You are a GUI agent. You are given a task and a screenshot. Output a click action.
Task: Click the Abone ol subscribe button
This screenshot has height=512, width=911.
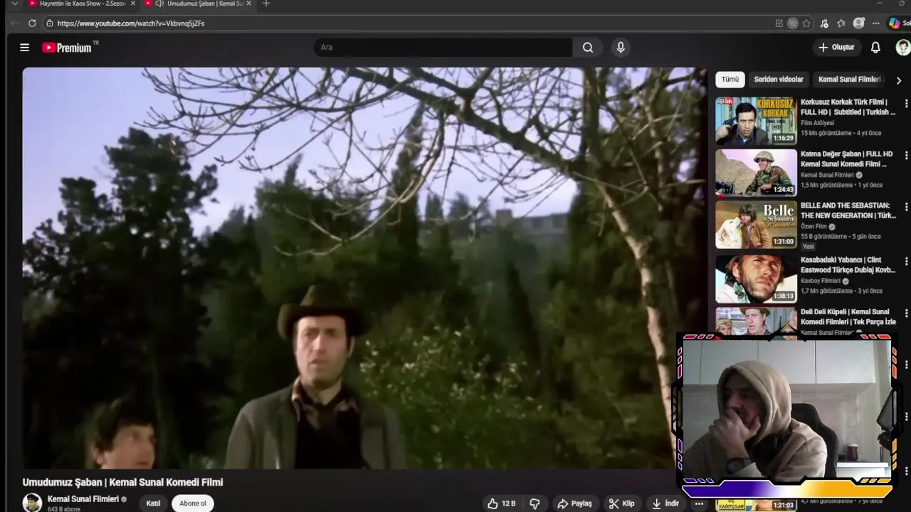coord(193,503)
